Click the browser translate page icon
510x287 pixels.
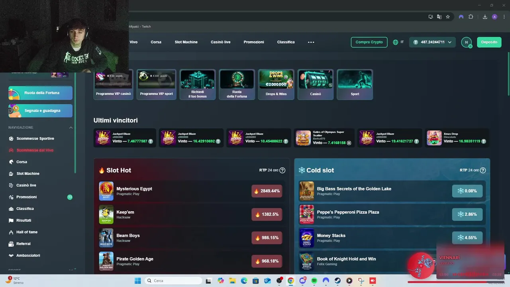click(439, 17)
